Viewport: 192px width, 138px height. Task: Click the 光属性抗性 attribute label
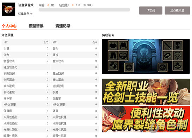coord(59,130)
